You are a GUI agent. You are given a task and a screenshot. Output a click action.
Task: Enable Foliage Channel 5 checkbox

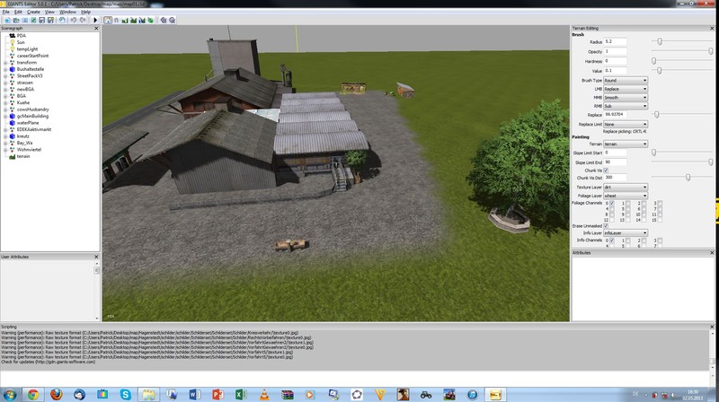click(627, 208)
